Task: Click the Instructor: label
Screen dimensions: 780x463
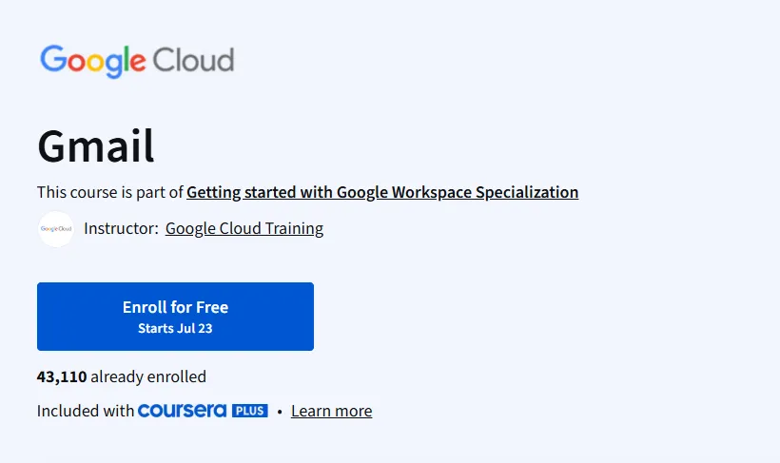Action: click(x=121, y=228)
